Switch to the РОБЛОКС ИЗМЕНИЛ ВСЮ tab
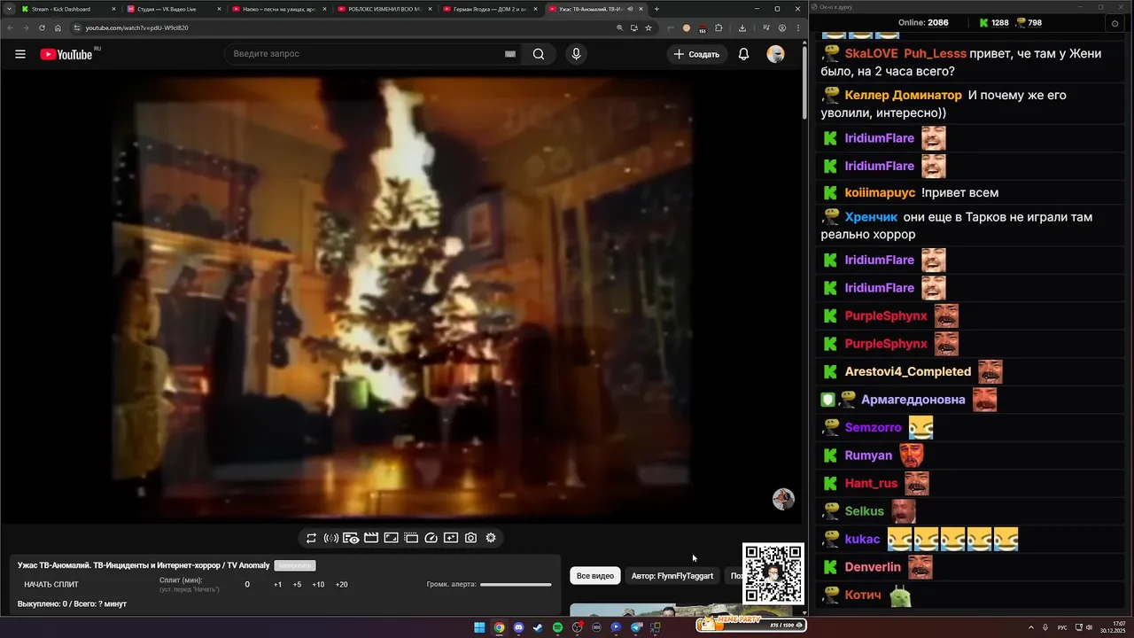The image size is (1134, 638). [386, 9]
